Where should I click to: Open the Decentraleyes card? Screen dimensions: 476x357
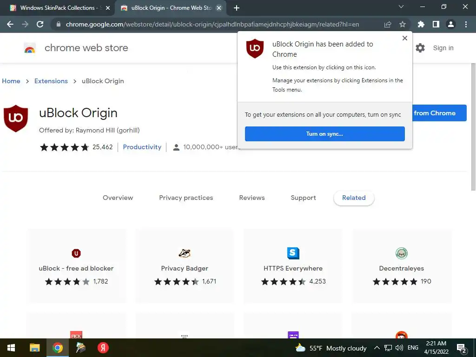coord(402,266)
